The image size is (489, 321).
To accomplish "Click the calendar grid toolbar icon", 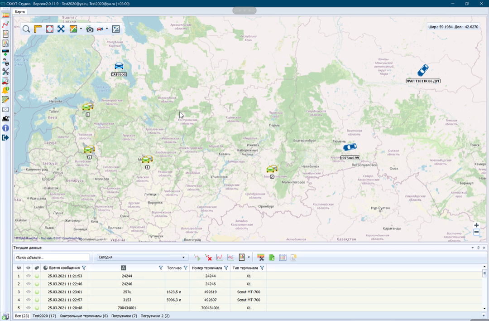I will coord(283,258).
